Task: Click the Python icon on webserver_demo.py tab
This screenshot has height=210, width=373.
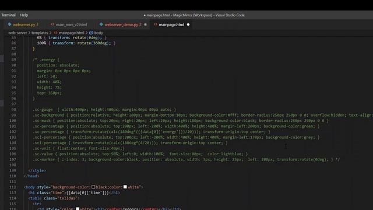Action: click(101, 24)
